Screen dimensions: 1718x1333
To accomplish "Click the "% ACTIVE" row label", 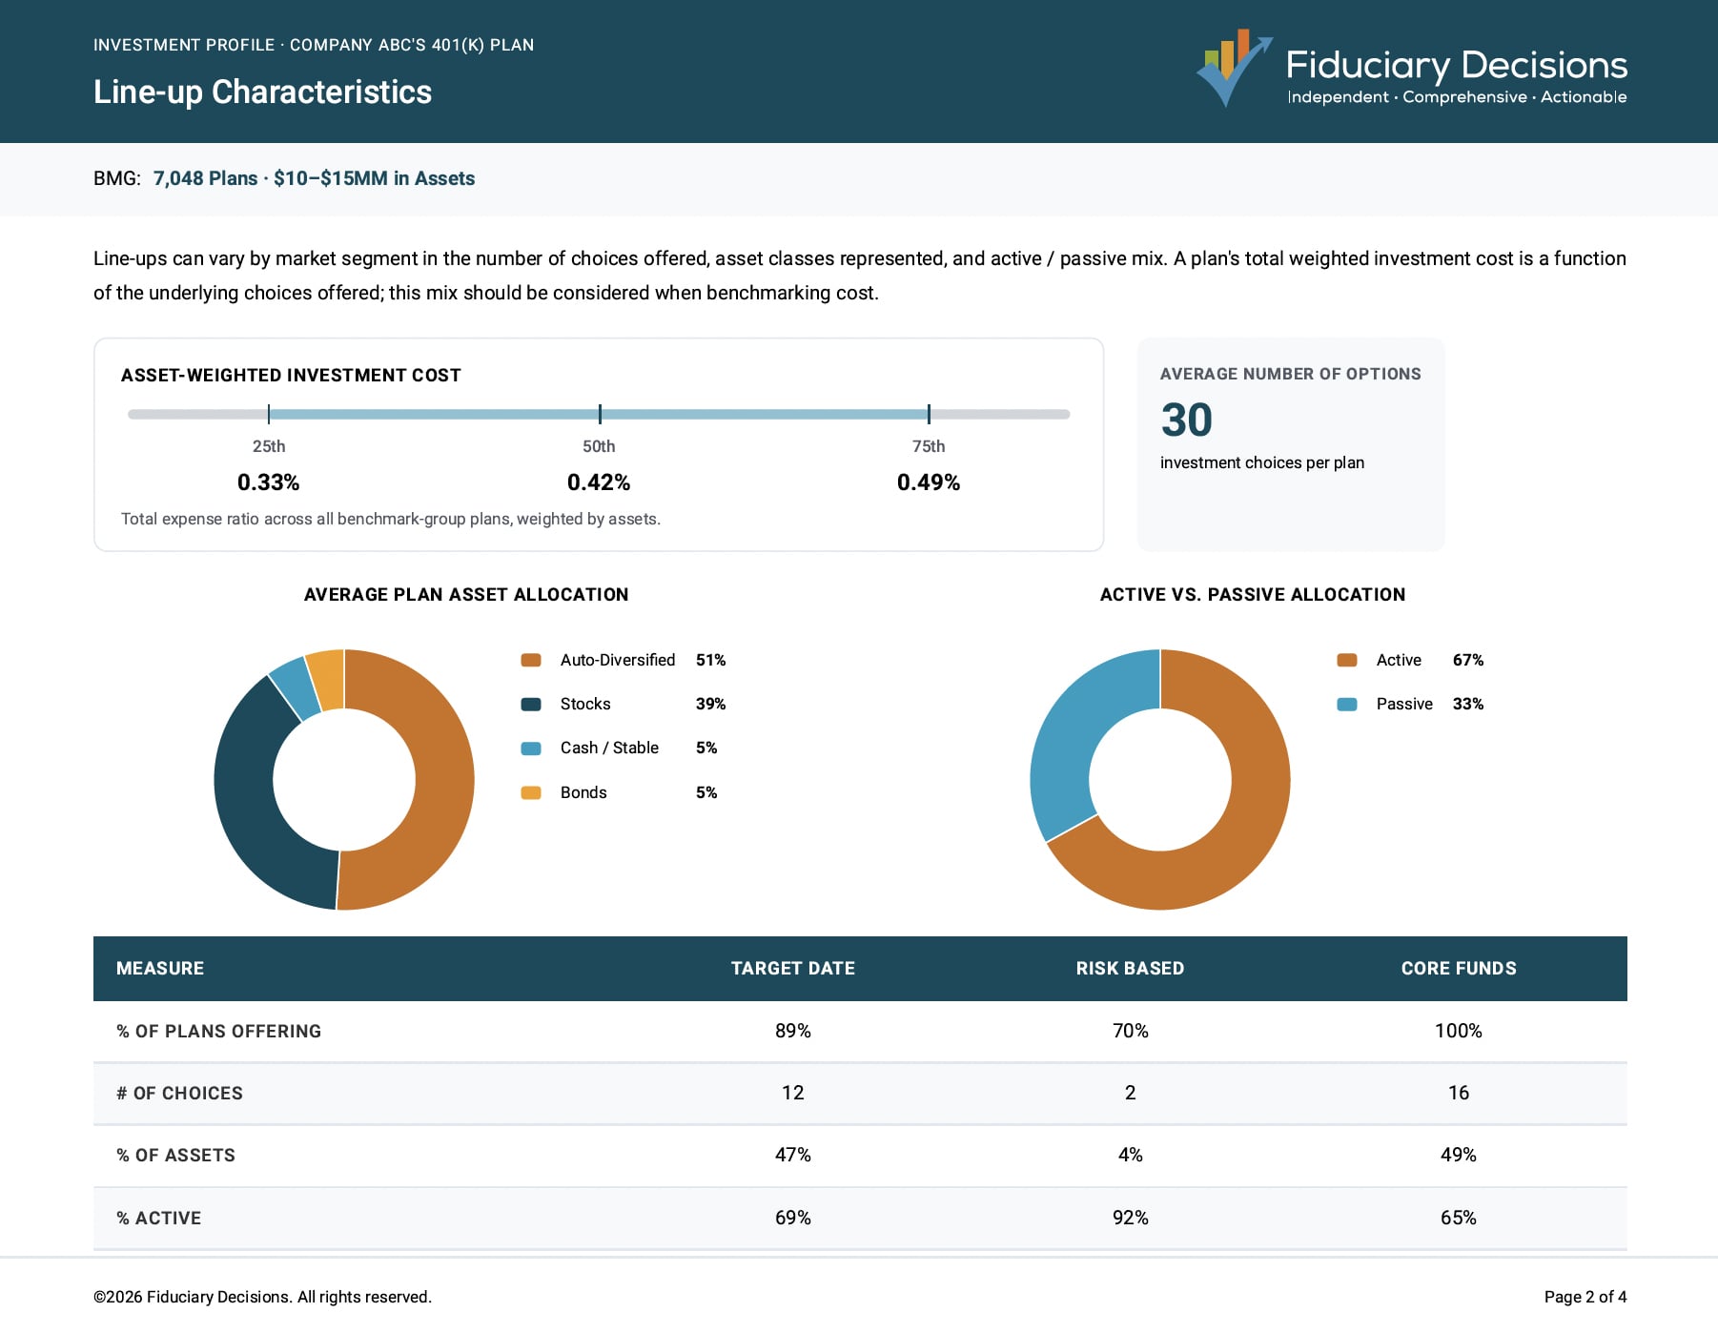I will tap(159, 1219).
